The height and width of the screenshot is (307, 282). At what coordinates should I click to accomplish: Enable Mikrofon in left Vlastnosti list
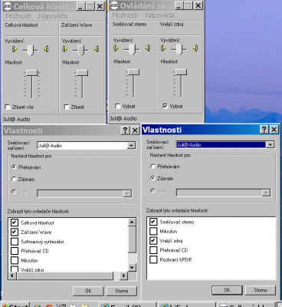pyautogui.click(x=15, y=260)
